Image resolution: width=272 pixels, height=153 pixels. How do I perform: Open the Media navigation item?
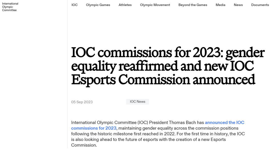220,5
